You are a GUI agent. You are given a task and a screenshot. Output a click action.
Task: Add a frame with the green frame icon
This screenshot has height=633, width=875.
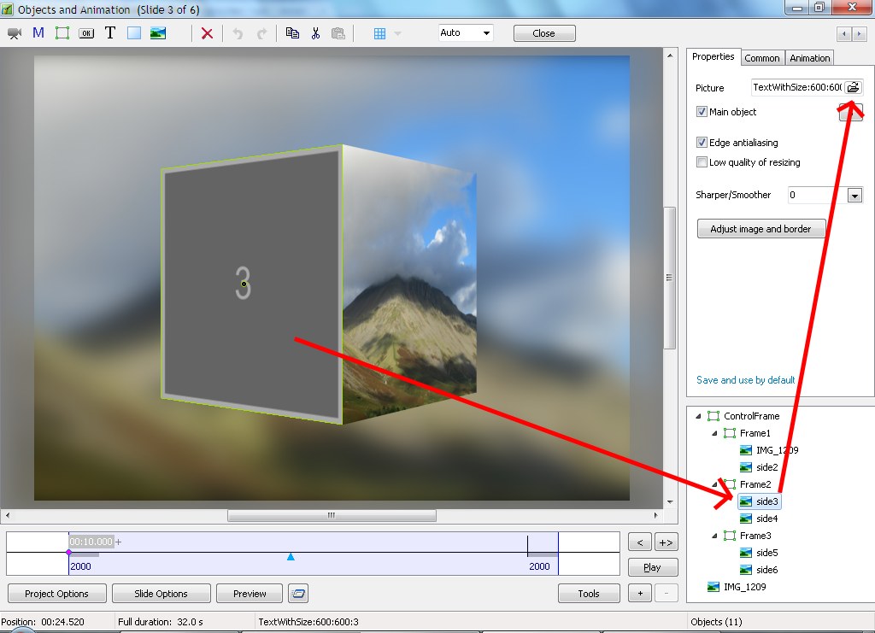pos(62,33)
